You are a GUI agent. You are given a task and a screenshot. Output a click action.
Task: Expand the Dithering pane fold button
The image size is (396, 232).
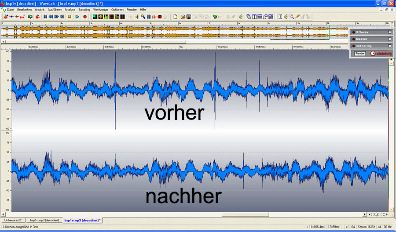(389, 46)
